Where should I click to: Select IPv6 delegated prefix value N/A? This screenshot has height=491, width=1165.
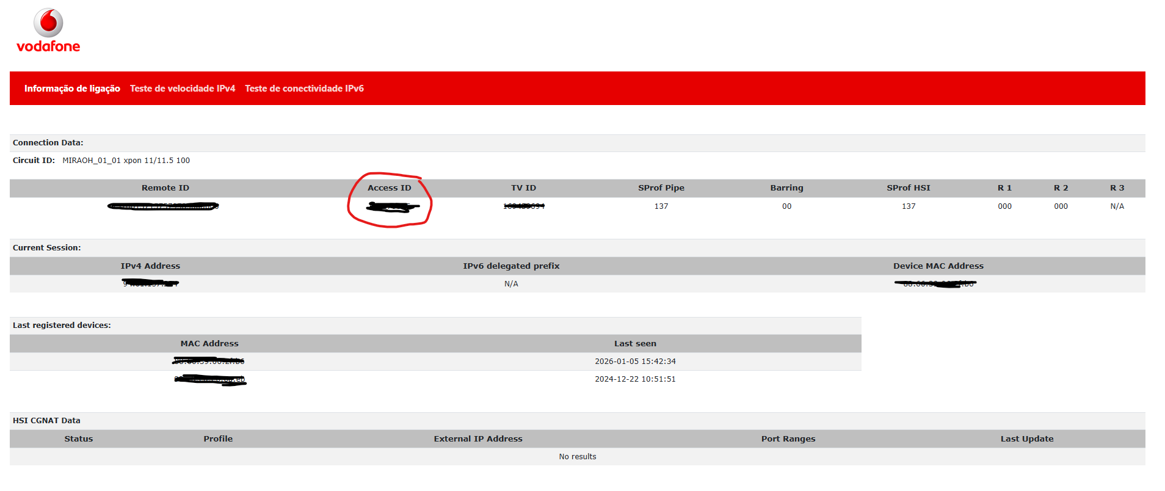coord(511,284)
